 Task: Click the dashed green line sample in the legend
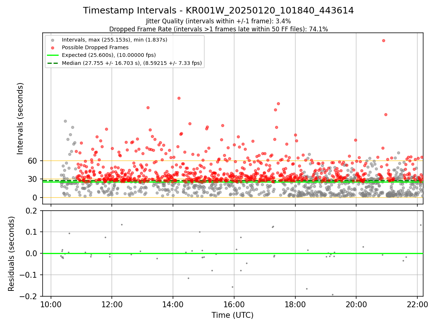pos(53,63)
